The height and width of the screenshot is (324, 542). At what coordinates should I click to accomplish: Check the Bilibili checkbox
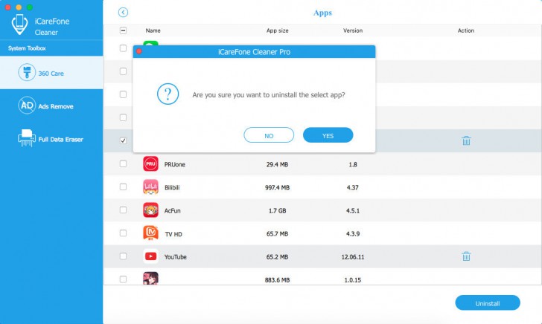123,187
